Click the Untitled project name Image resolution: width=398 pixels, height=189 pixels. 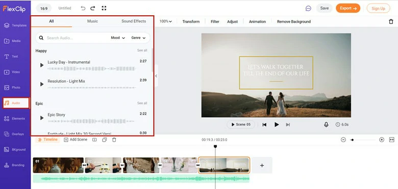pyautogui.click(x=65, y=8)
